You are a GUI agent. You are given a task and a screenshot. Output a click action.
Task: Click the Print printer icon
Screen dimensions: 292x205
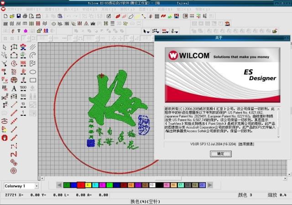25,16
